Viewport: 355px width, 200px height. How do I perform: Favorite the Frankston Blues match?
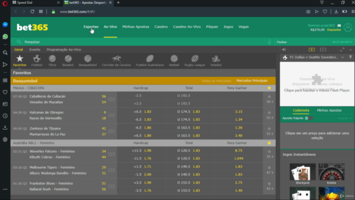point(269,184)
